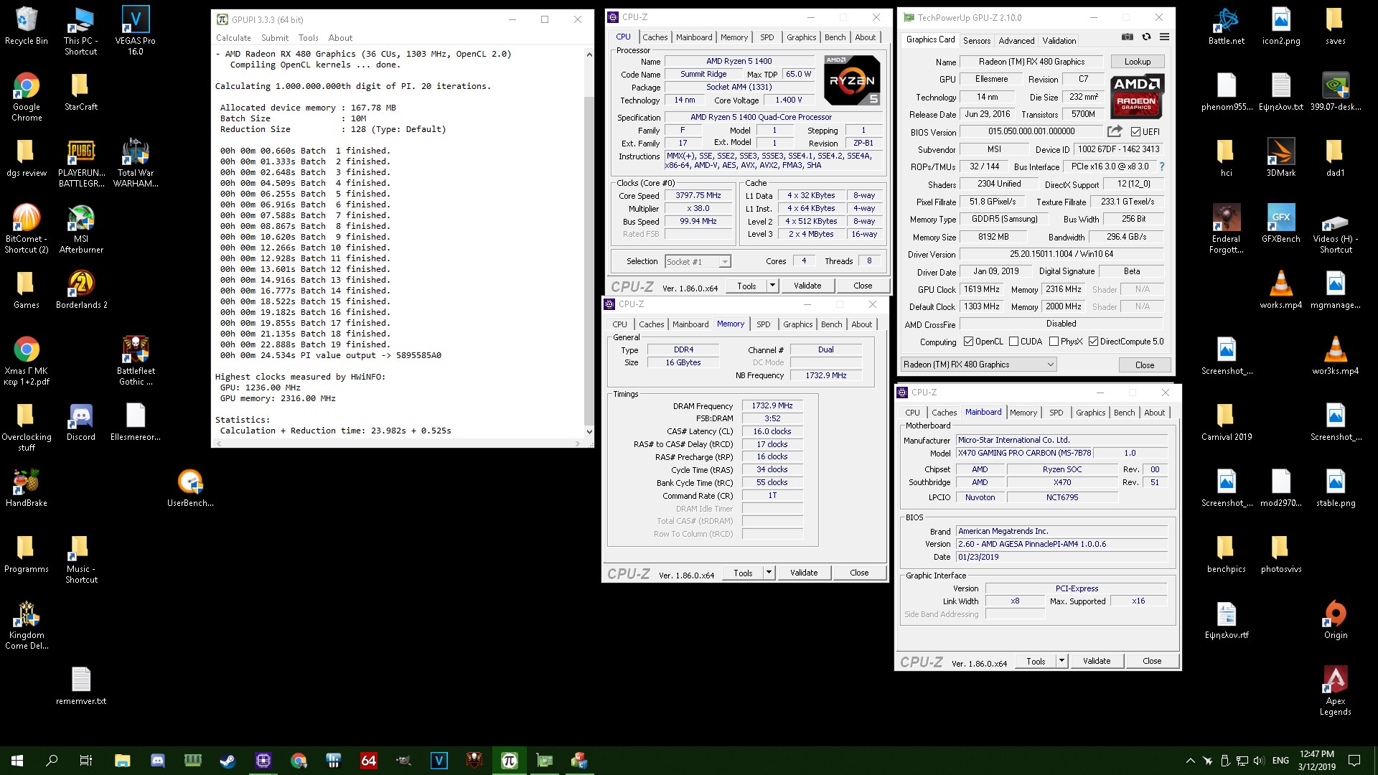Switch to Advanced tab in GPU-Z

(1016, 41)
